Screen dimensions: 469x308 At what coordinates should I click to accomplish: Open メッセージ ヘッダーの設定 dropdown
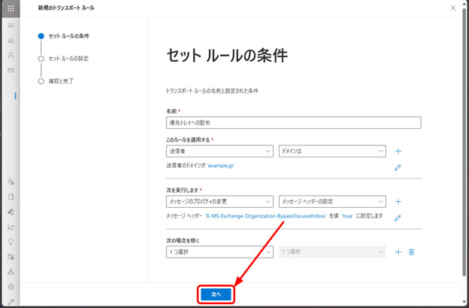pyautogui.click(x=333, y=202)
